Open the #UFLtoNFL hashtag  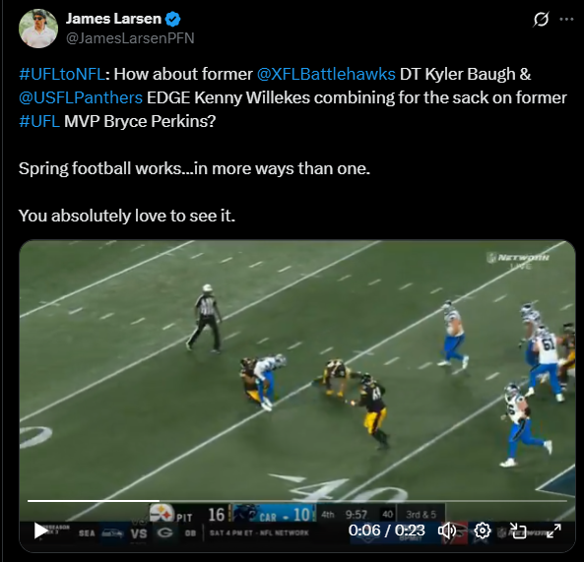tap(62, 74)
